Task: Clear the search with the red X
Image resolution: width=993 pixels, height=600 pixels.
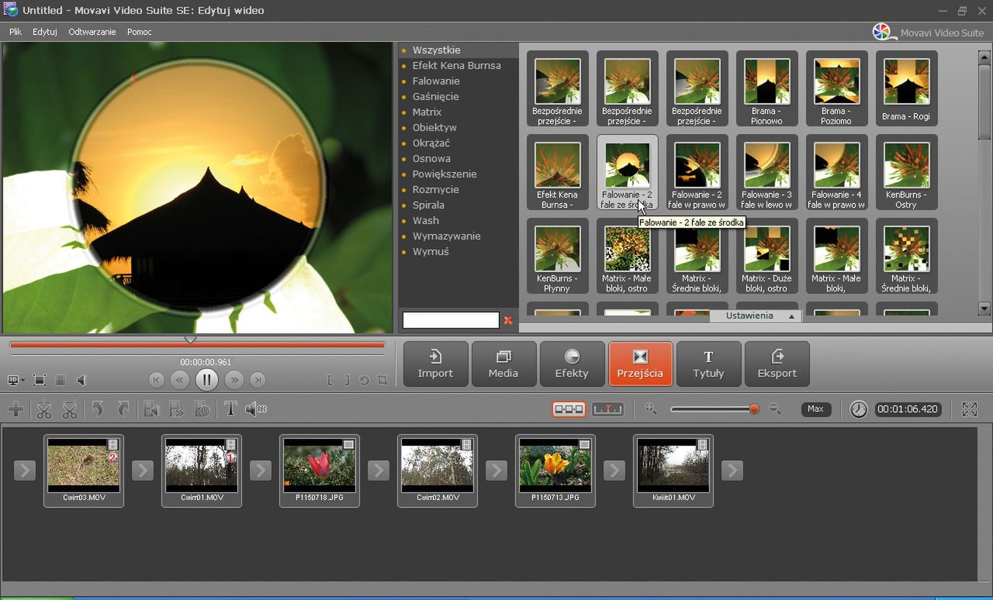Action: 508,320
